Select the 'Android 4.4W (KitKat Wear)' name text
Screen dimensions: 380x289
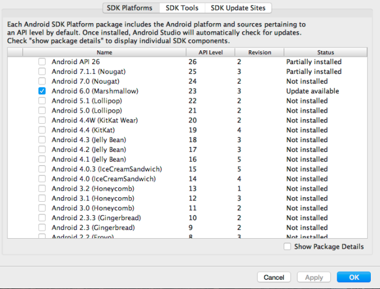coord(95,120)
